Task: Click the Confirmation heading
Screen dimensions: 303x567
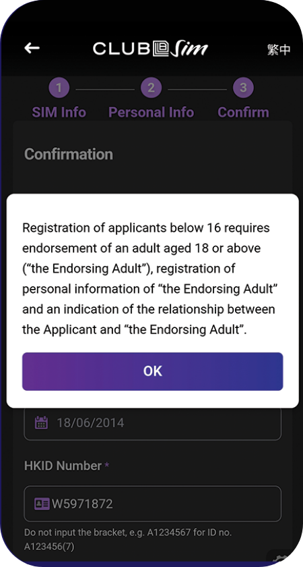Action: pos(69,155)
